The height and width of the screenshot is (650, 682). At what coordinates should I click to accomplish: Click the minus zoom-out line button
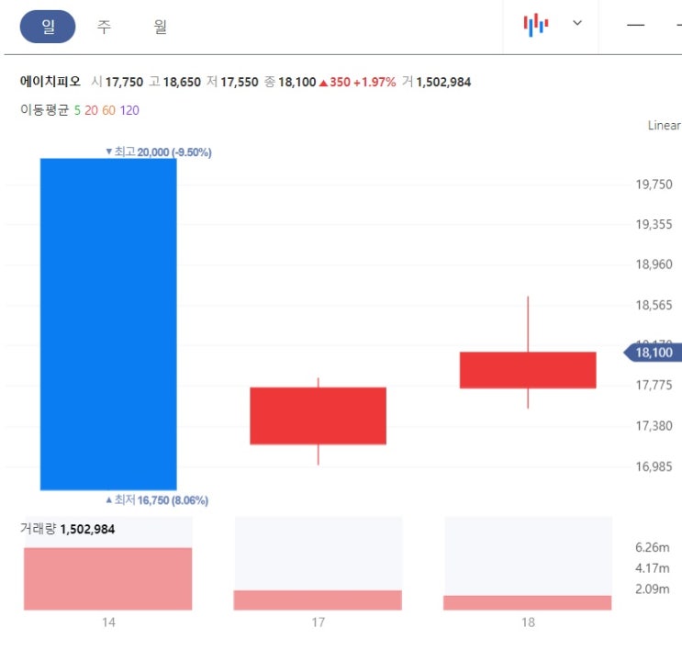coord(635,25)
